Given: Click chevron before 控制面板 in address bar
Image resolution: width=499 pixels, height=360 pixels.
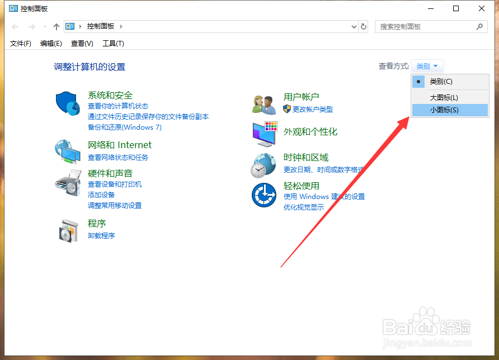Looking at the screenshot, I should click(x=80, y=26).
